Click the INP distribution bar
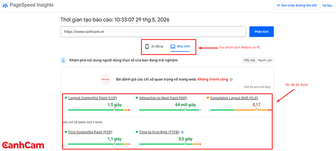The height and width of the screenshot is (151, 336). click(170, 110)
